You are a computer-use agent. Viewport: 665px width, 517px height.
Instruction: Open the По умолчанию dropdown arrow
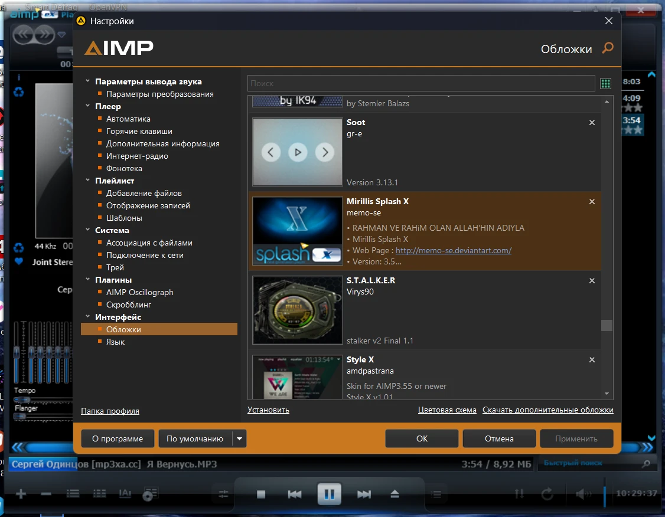tap(239, 439)
